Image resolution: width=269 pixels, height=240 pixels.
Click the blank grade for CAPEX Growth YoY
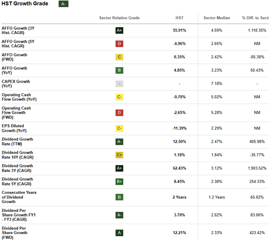click(x=119, y=83)
